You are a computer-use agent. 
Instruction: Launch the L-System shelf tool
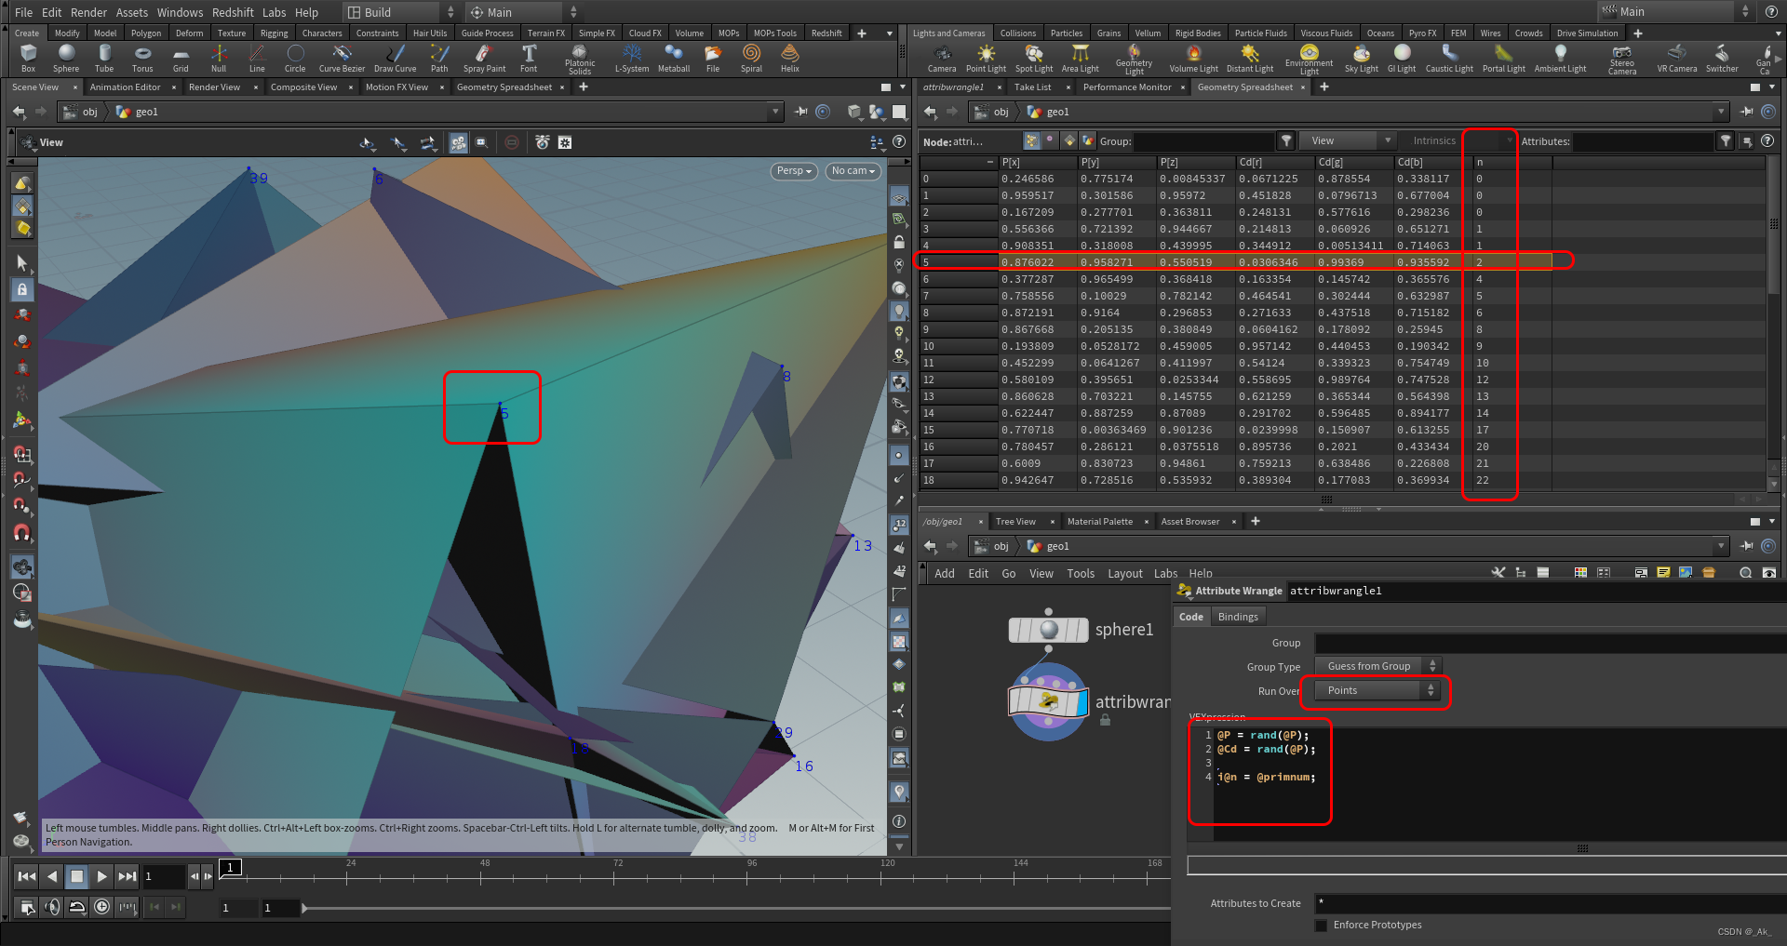[631, 58]
